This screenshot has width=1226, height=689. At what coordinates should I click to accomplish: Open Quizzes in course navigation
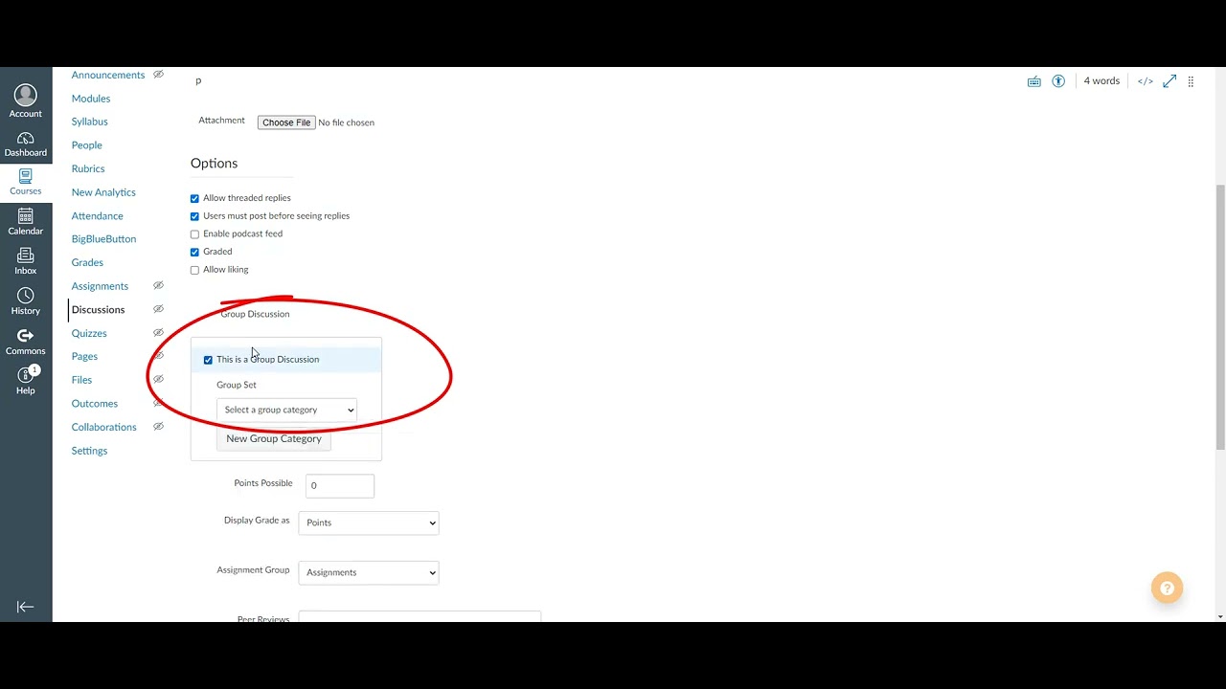(89, 333)
